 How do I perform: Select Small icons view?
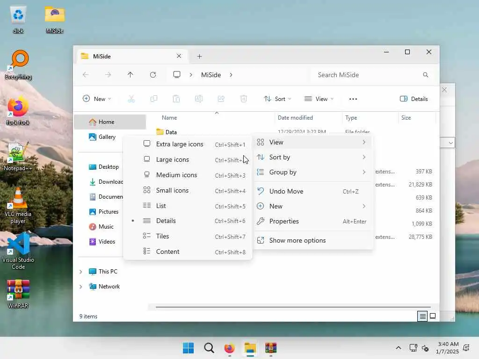point(188,191)
